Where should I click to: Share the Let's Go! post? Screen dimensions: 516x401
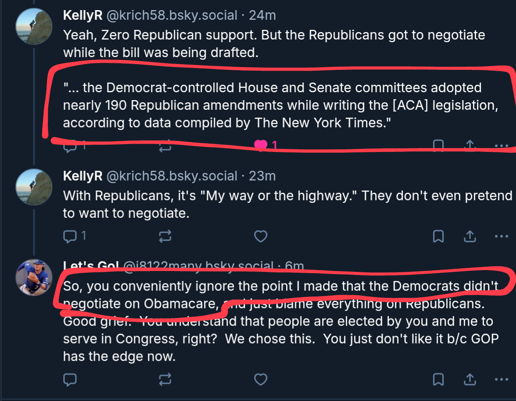(x=469, y=379)
